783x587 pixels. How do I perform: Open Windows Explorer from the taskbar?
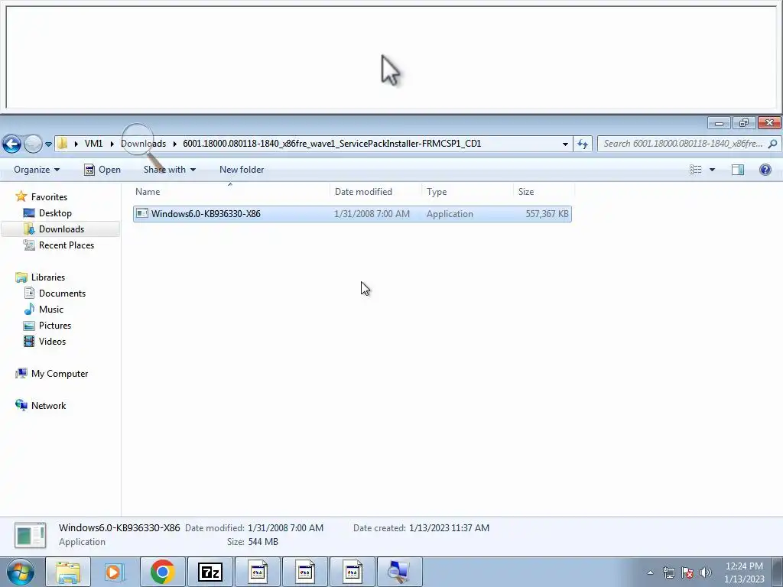(68, 572)
